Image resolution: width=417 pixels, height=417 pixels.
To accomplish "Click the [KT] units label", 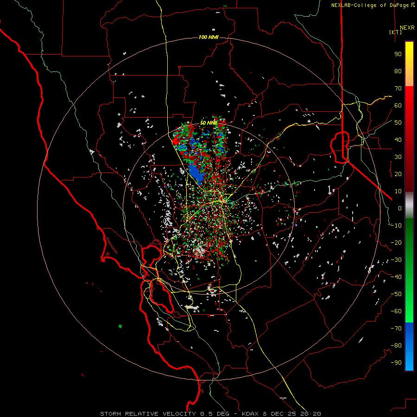I will (x=396, y=32).
